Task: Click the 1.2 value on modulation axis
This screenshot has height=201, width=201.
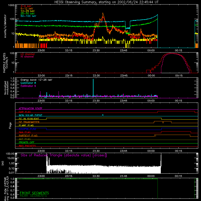Action: [x=12, y=78]
